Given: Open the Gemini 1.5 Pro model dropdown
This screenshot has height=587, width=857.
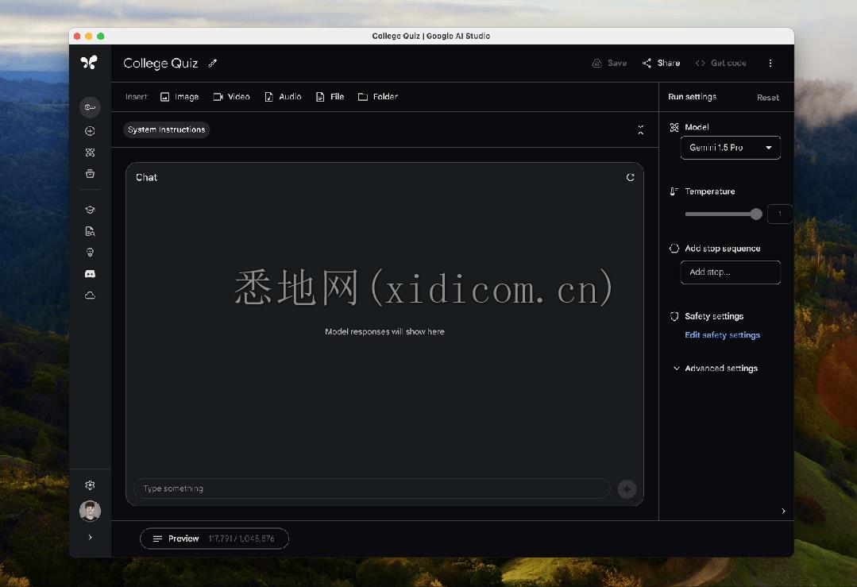Looking at the screenshot, I should (730, 147).
